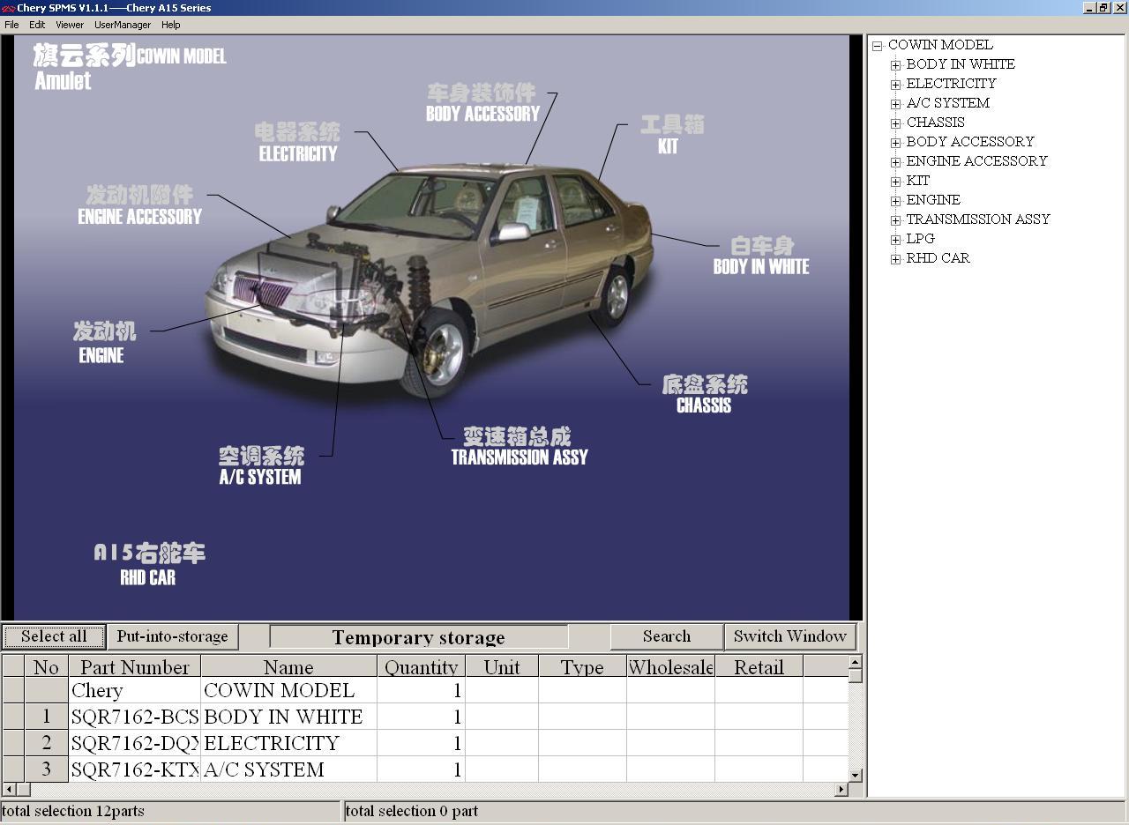Expand the CHASSIS tree node
This screenshot has width=1129, height=825.
click(x=896, y=123)
